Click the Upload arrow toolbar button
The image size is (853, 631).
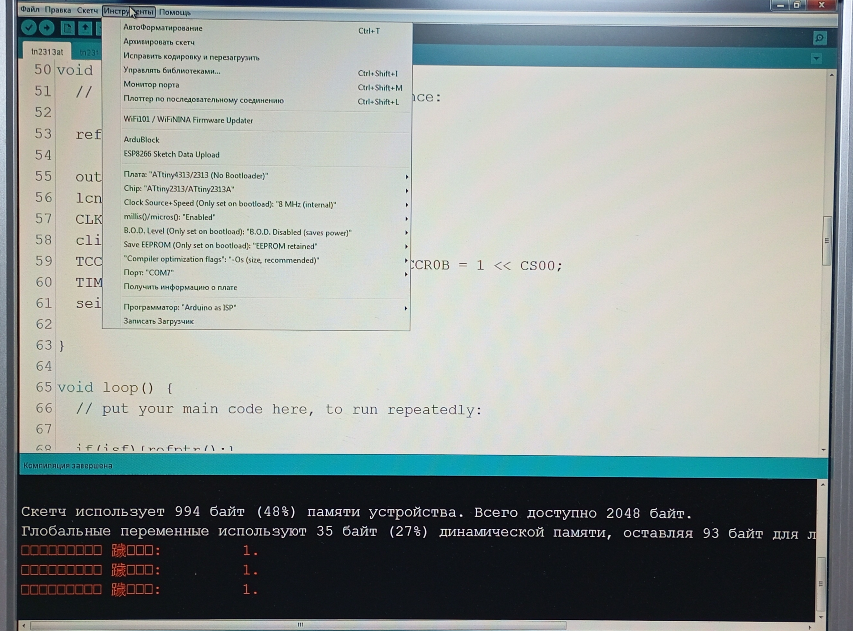click(x=46, y=27)
